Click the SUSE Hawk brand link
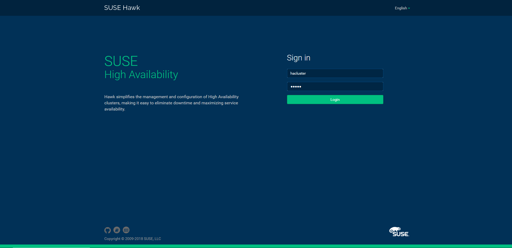Screen dimensions: 512x248 point(122,8)
